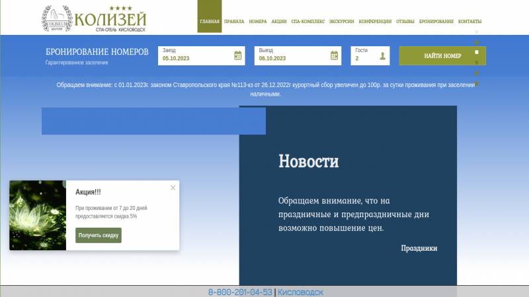Select the bottom slider navigation dot

[477, 84]
